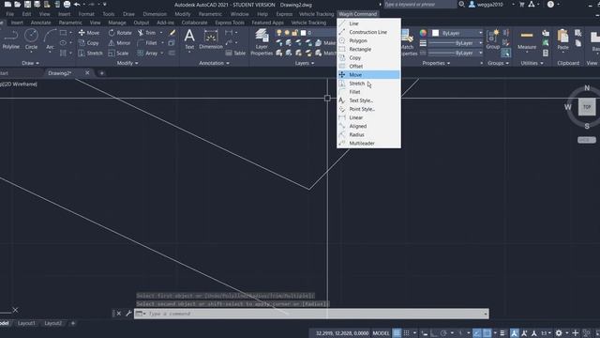
Task: Toggle polar tracking in status bar
Action: click(443, 333)
